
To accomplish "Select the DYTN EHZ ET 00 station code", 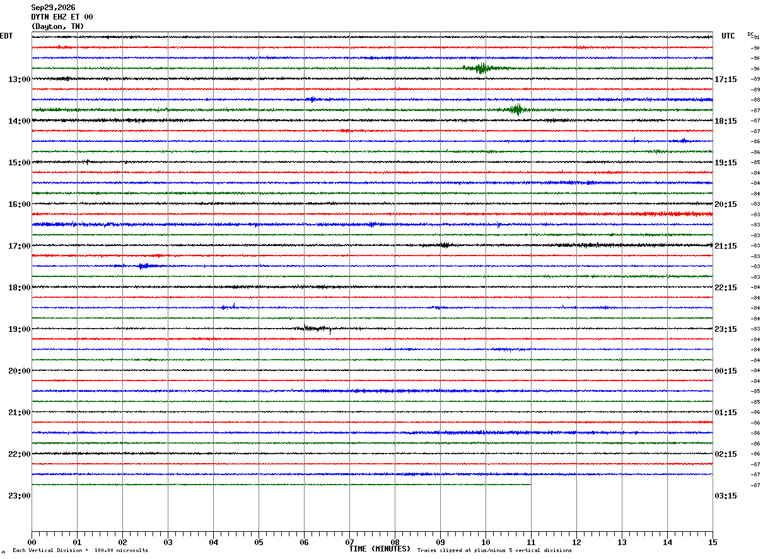I will coord(62,17).
